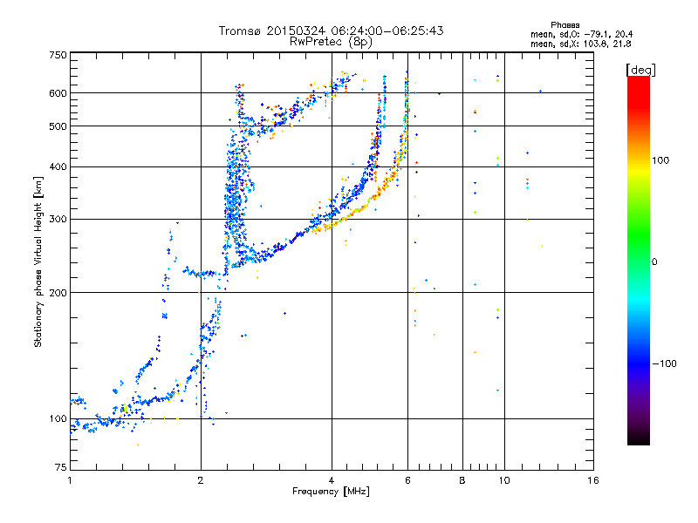Click the y-axis label '100'
The image size is (698, 523).
click(58, 419)
